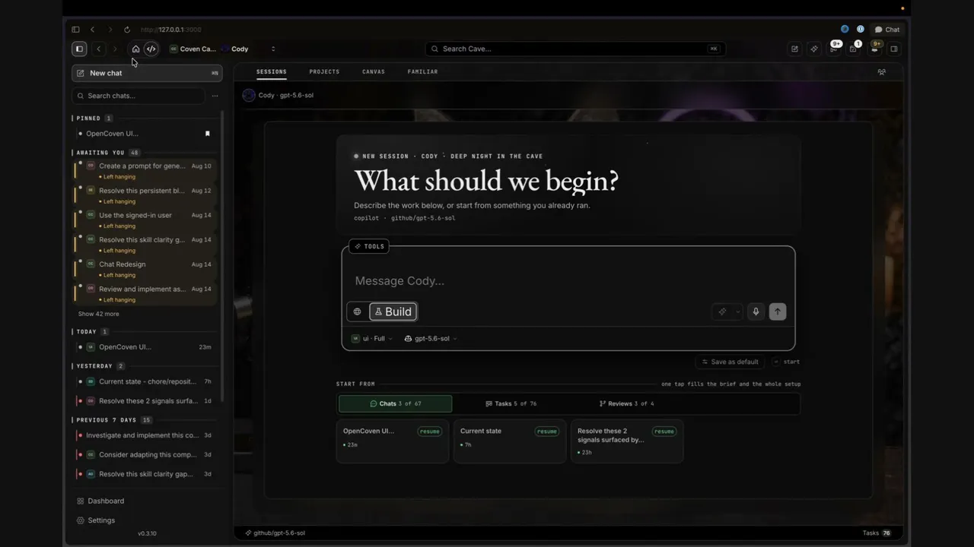974x547 pixels.
Task: Select the Reviews 3 of 4 tab
Action: pos(626,403)
